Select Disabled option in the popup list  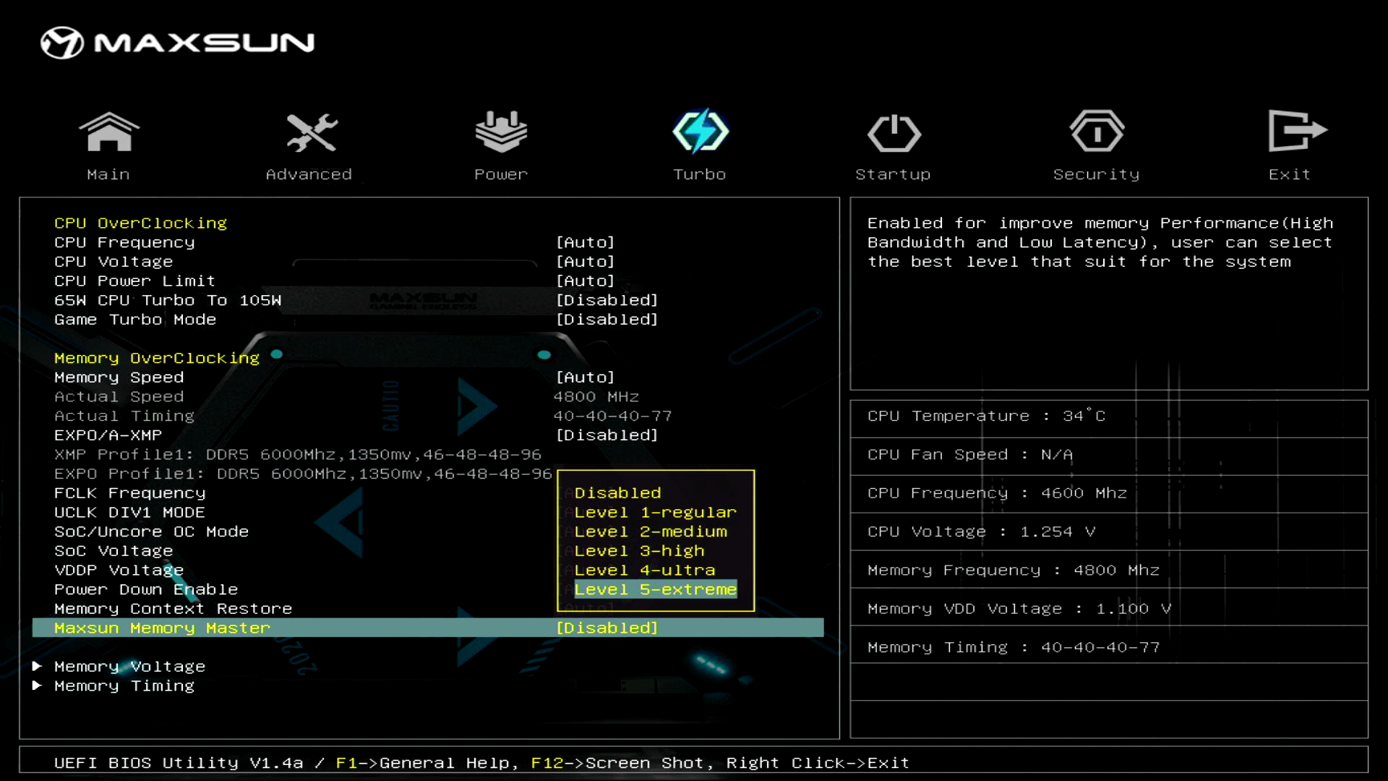[x=617, y=493]
